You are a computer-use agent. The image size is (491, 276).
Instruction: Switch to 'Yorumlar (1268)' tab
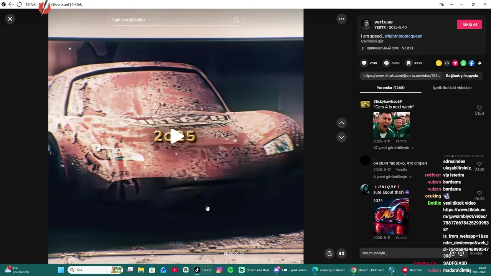[x=390, y=88]
